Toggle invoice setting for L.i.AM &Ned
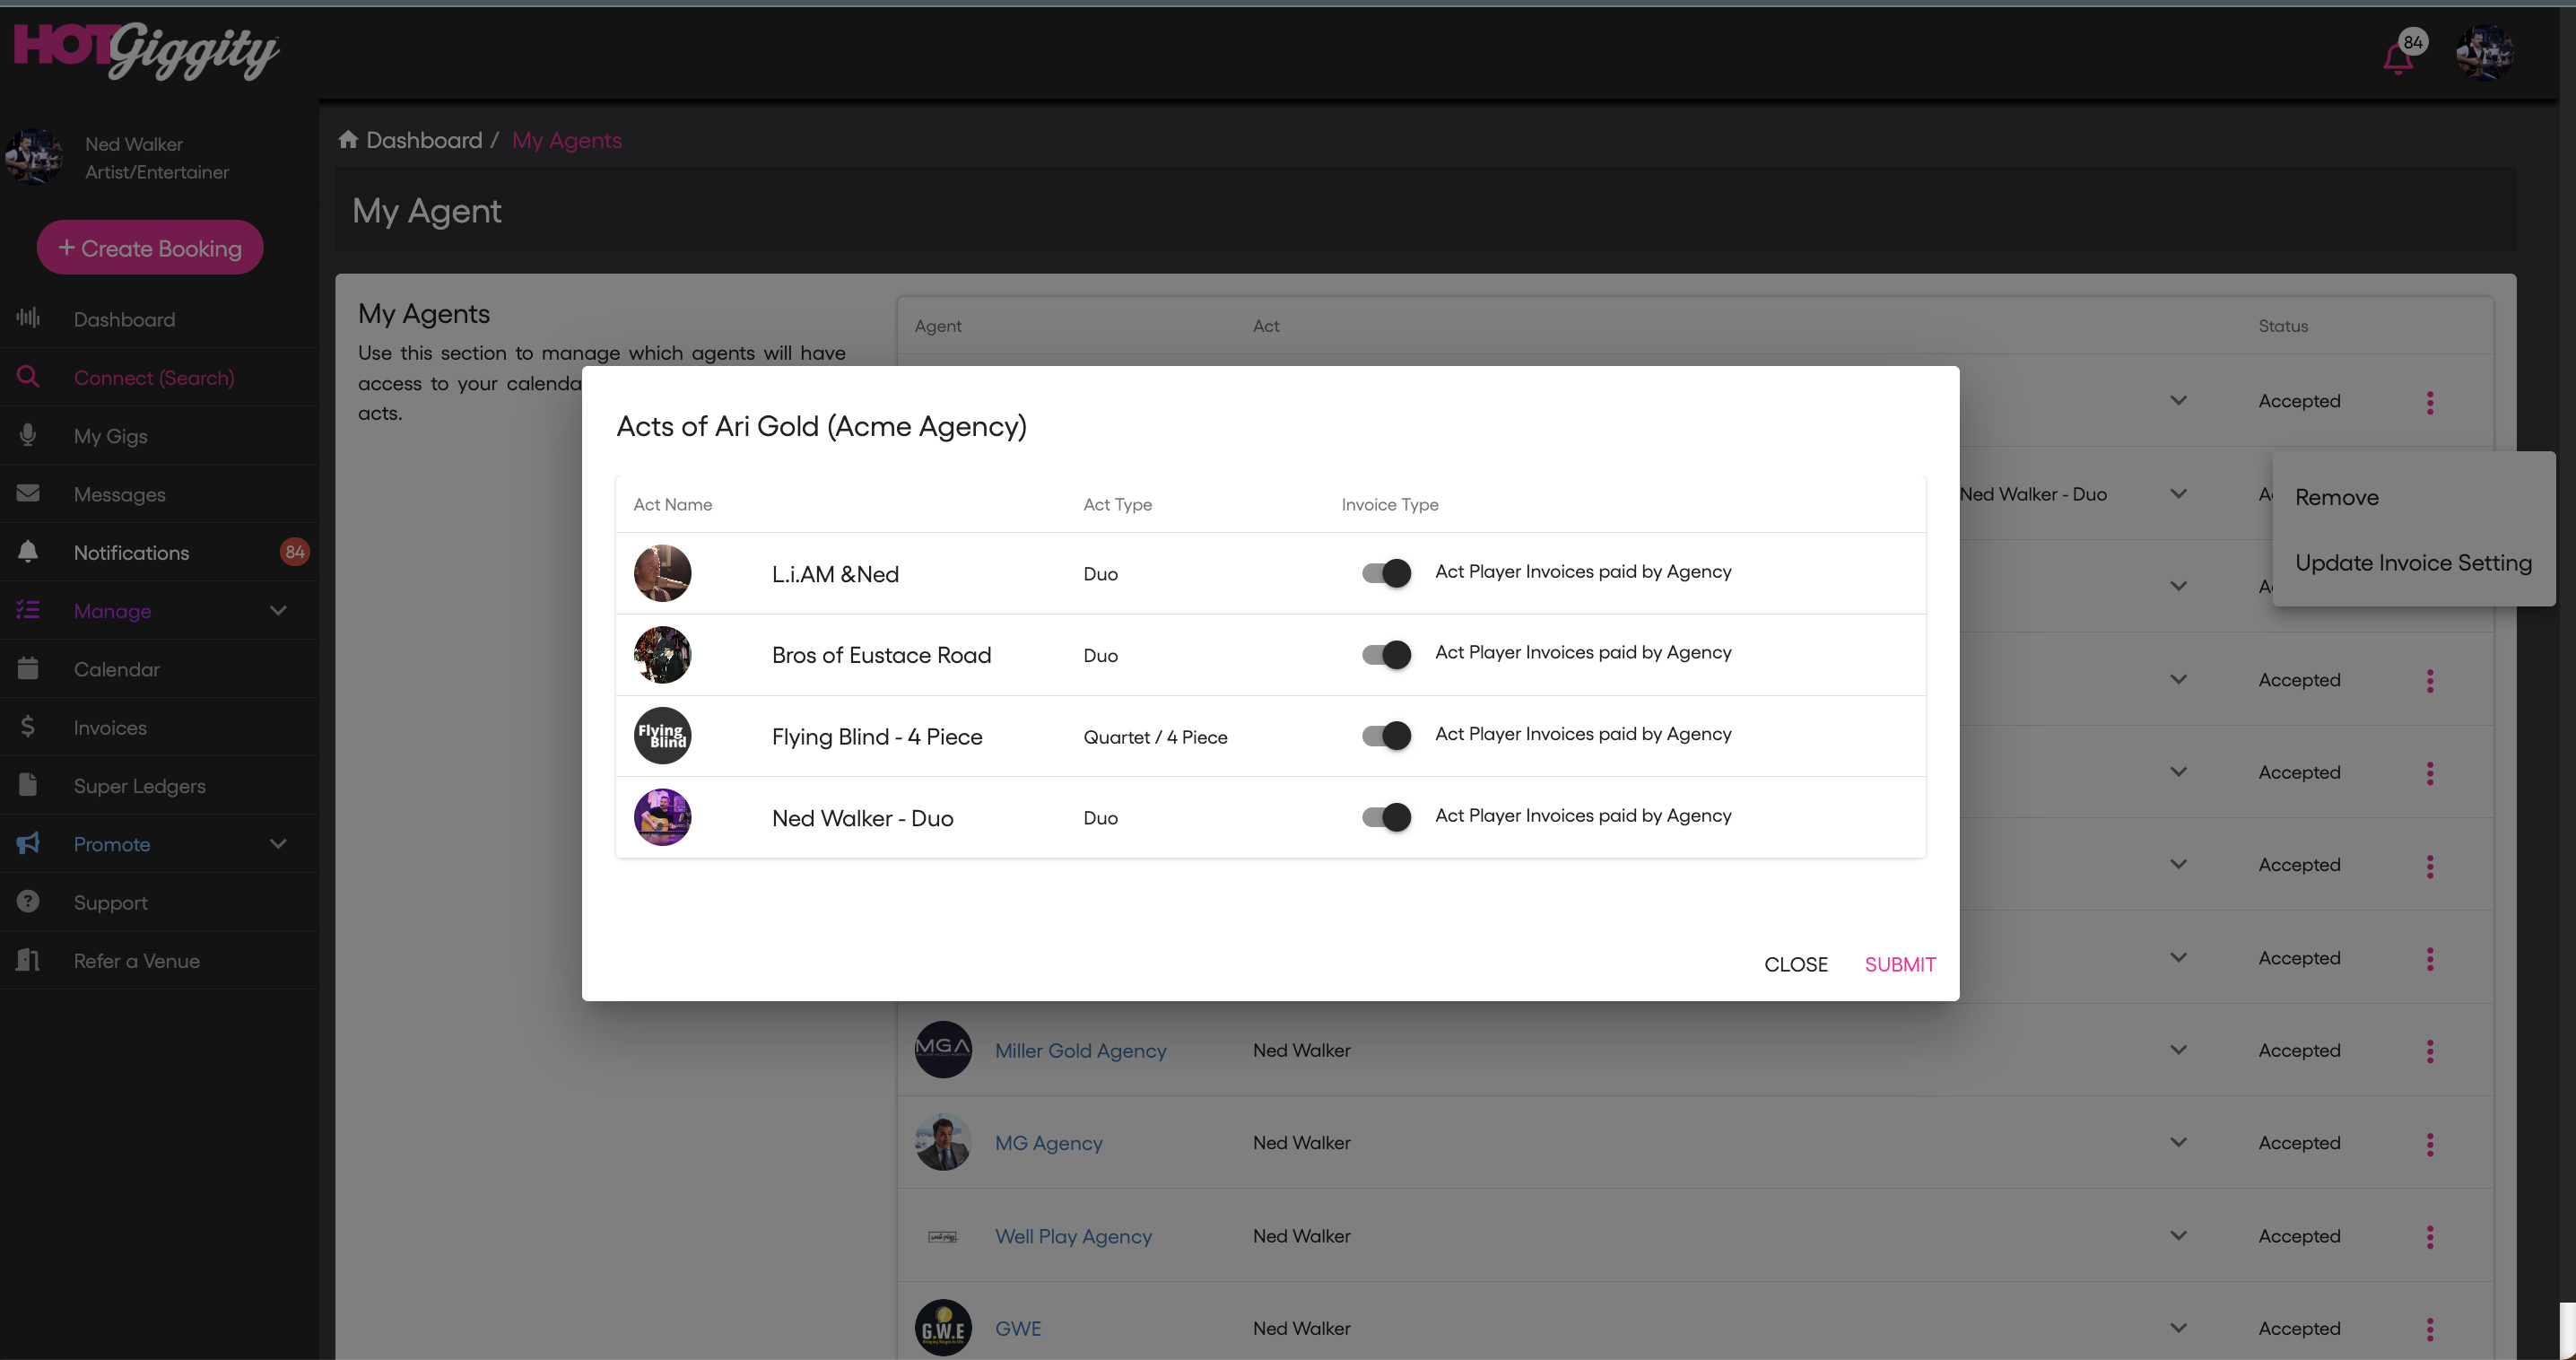Viewport: 2576px width, 1360px height. pyautogui.click(x=1386, y=573)
